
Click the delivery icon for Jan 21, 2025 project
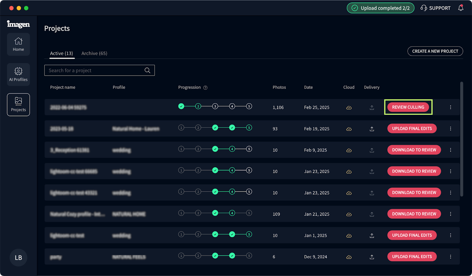(372, 214)
